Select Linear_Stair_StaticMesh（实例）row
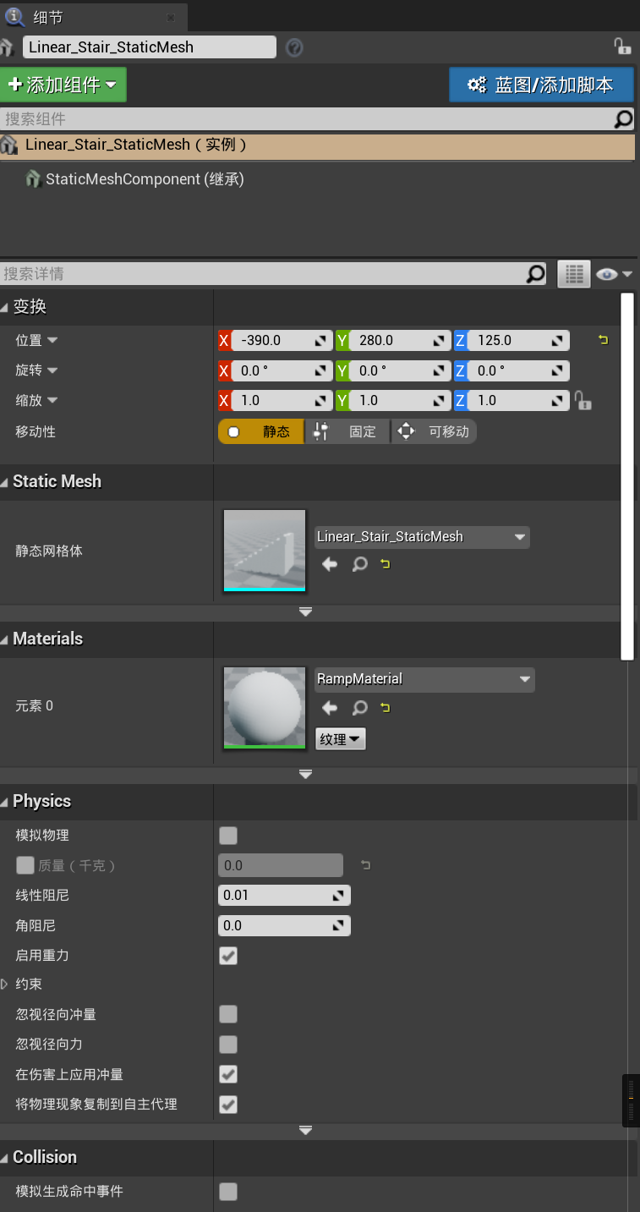Viewport: 640px width, 1212px height. click(x=317, y=145)
